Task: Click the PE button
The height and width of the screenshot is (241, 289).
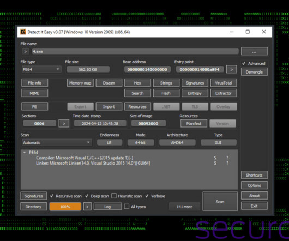Action: pos(35,106)
